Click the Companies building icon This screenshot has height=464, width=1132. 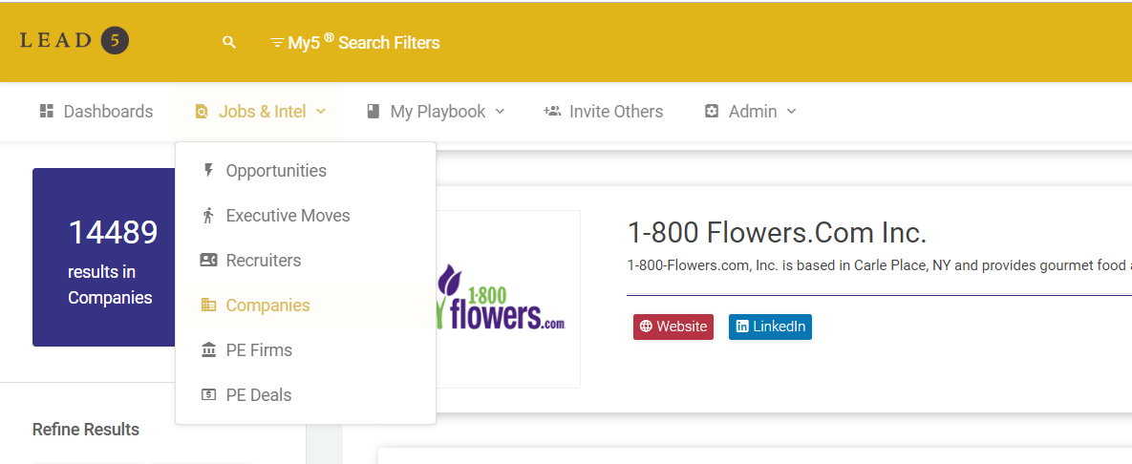point(208,305)
